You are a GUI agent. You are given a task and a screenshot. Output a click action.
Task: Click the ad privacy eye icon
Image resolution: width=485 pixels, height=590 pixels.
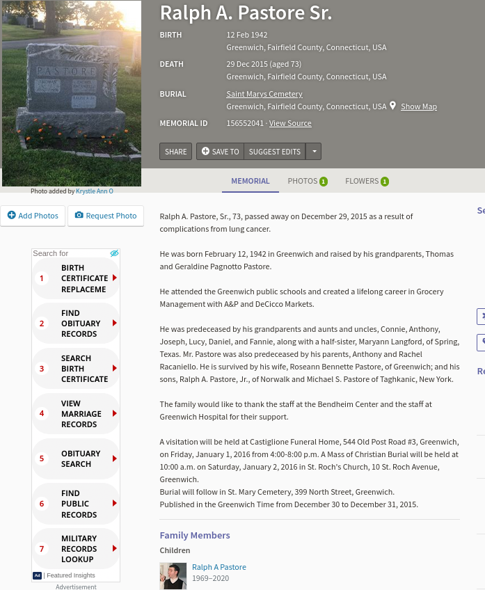pyautogui.click(x=115, y=253)
